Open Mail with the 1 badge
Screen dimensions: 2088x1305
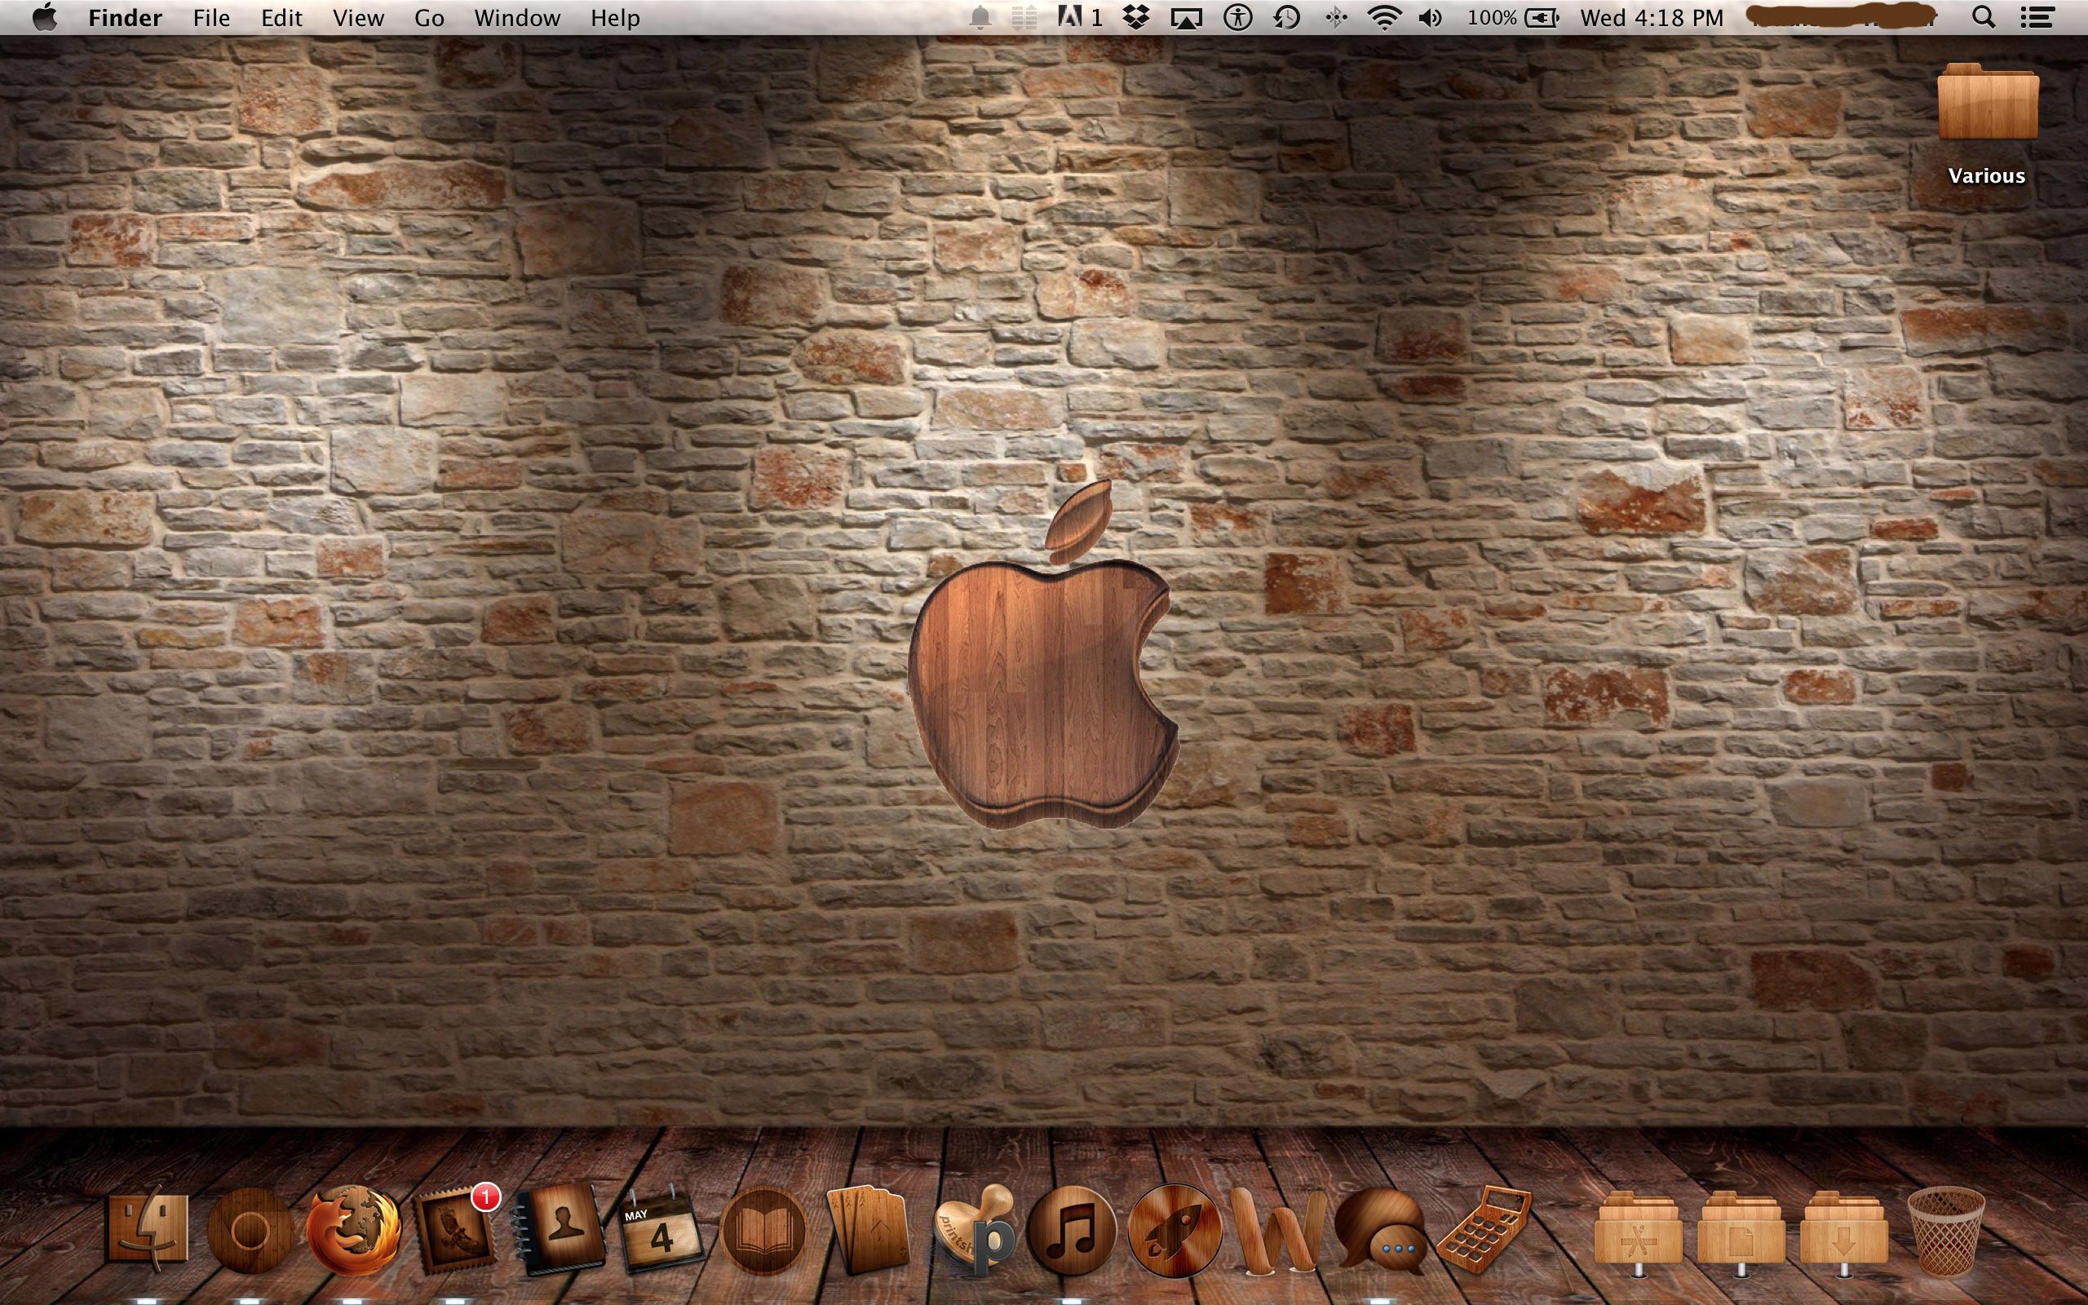click(456, 1230)
